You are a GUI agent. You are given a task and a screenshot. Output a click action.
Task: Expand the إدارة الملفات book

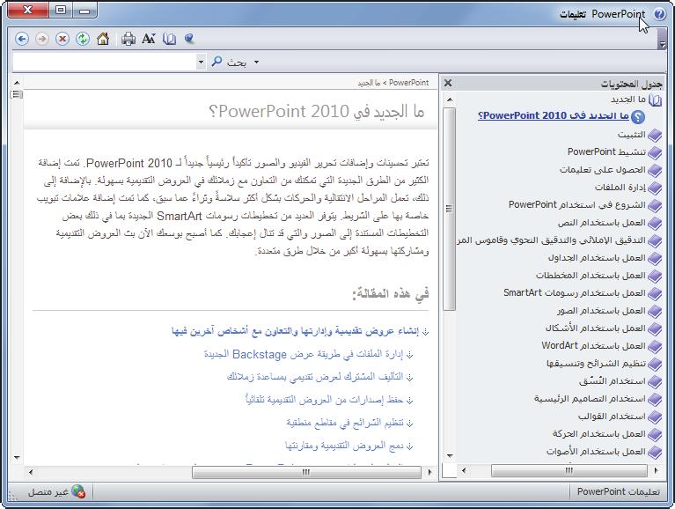tap(655, 188)
